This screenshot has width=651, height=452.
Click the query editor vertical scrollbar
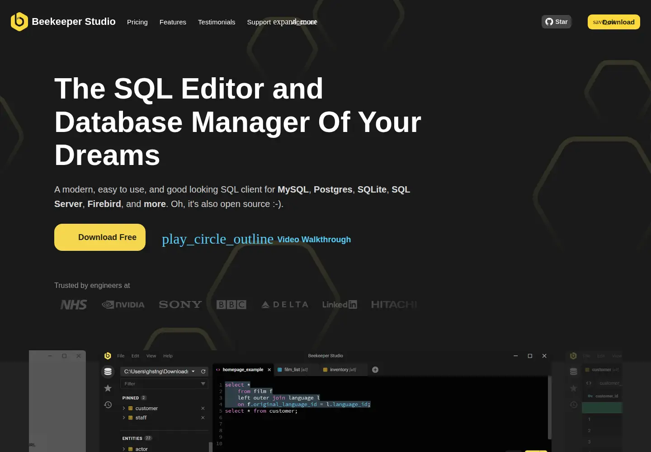(550, 407)
